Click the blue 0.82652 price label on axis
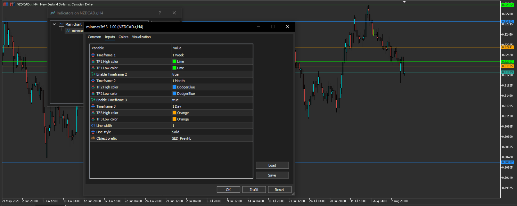This screenshot has height=206, width=517. tap(507, 22)
